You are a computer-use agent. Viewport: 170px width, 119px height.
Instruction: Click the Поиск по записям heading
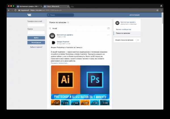(58, 22)
